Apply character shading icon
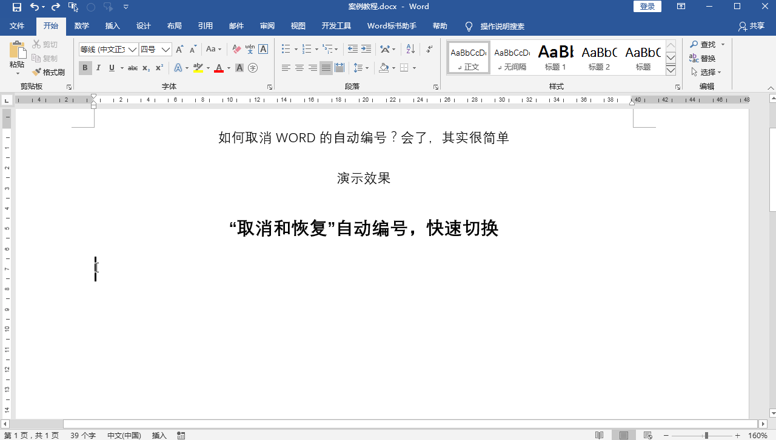Image resolution: width=776 pixels, height=440 pixels. pos(239,68)
